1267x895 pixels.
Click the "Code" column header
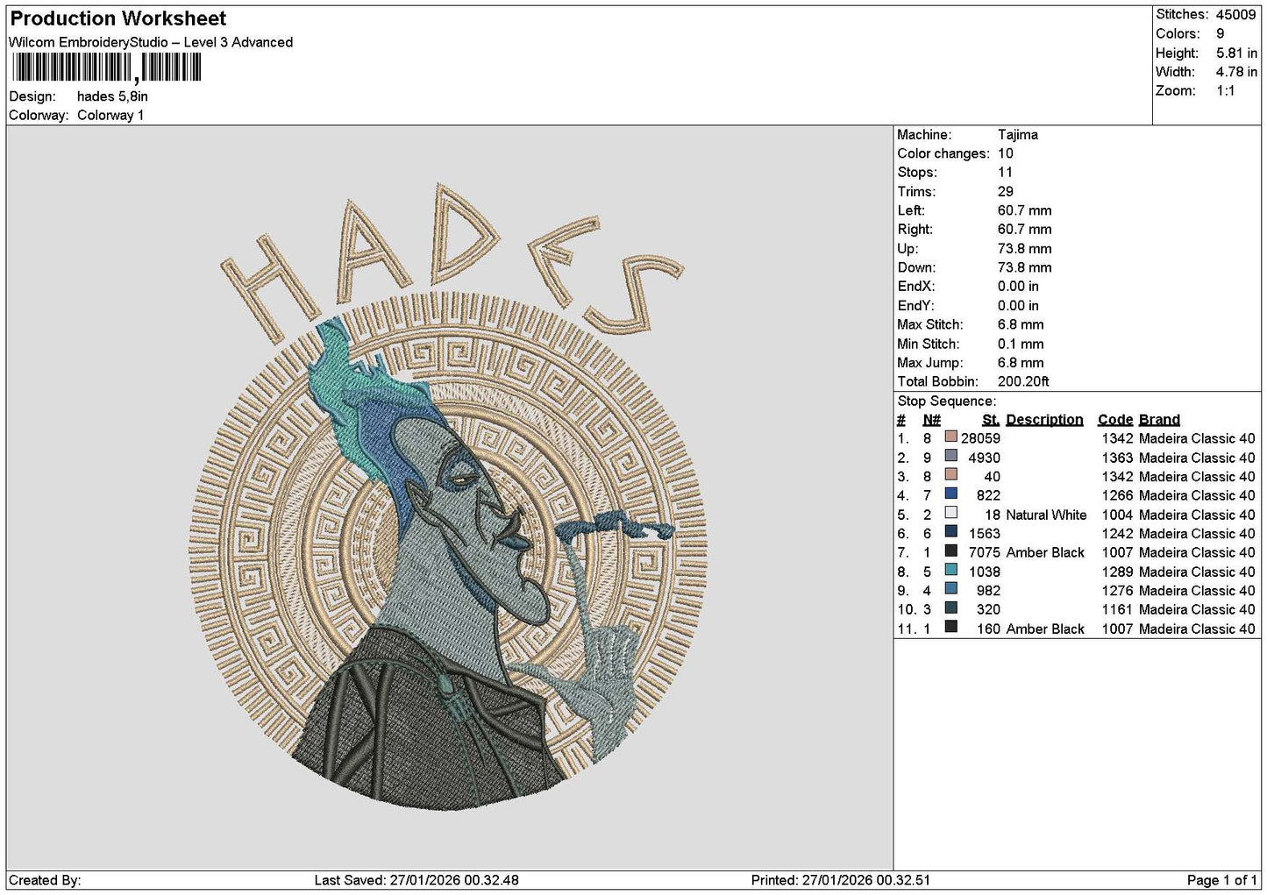(x=1115, y=420)
